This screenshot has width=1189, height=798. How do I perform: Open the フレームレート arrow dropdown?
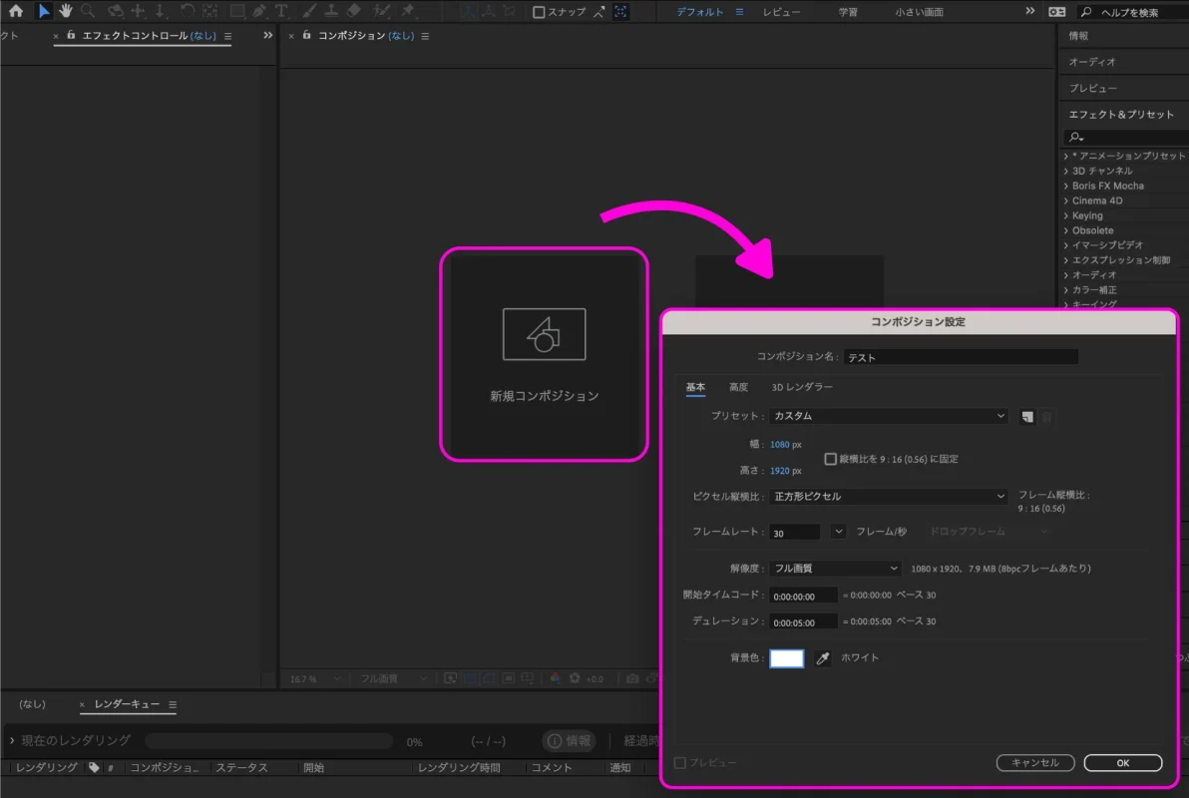click(838, 532)
